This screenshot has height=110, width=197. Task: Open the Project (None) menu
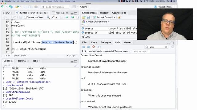pyautogui.click(x=165, y=7)
